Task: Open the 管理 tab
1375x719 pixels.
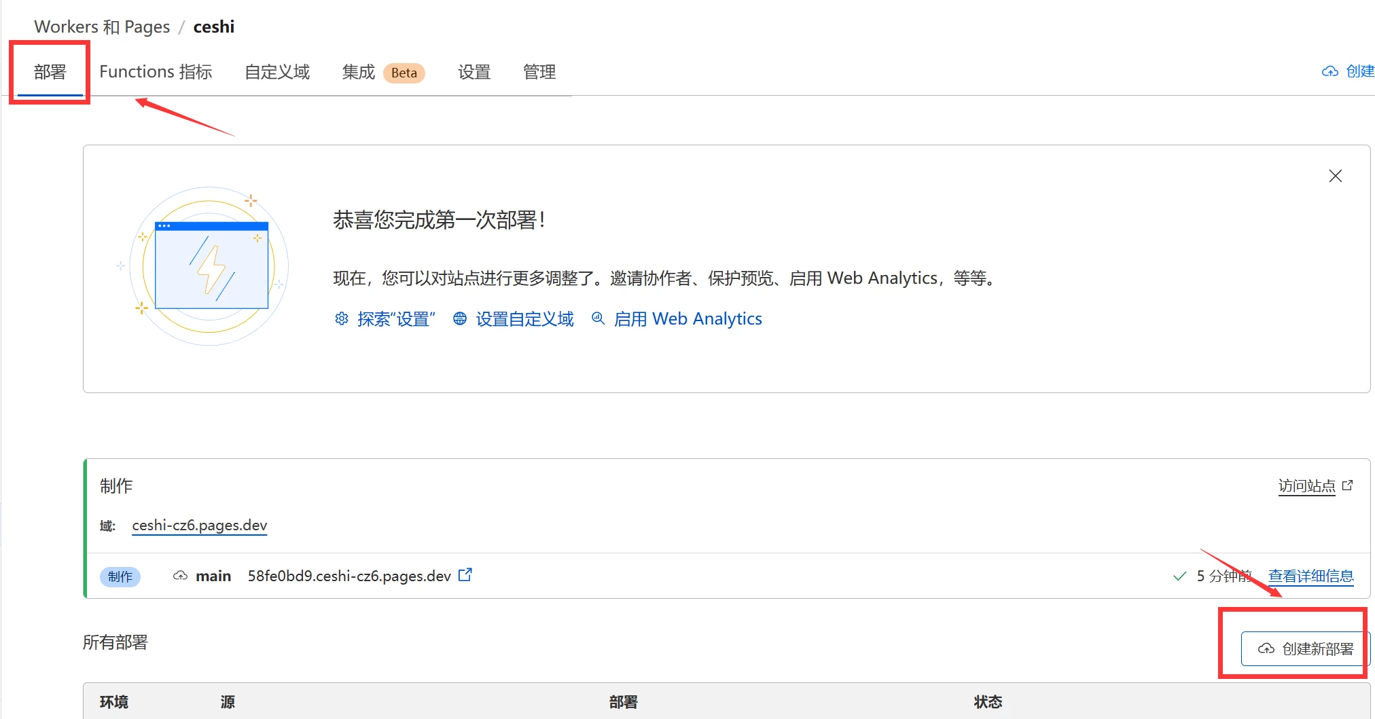Action: (x=539, y=72)
